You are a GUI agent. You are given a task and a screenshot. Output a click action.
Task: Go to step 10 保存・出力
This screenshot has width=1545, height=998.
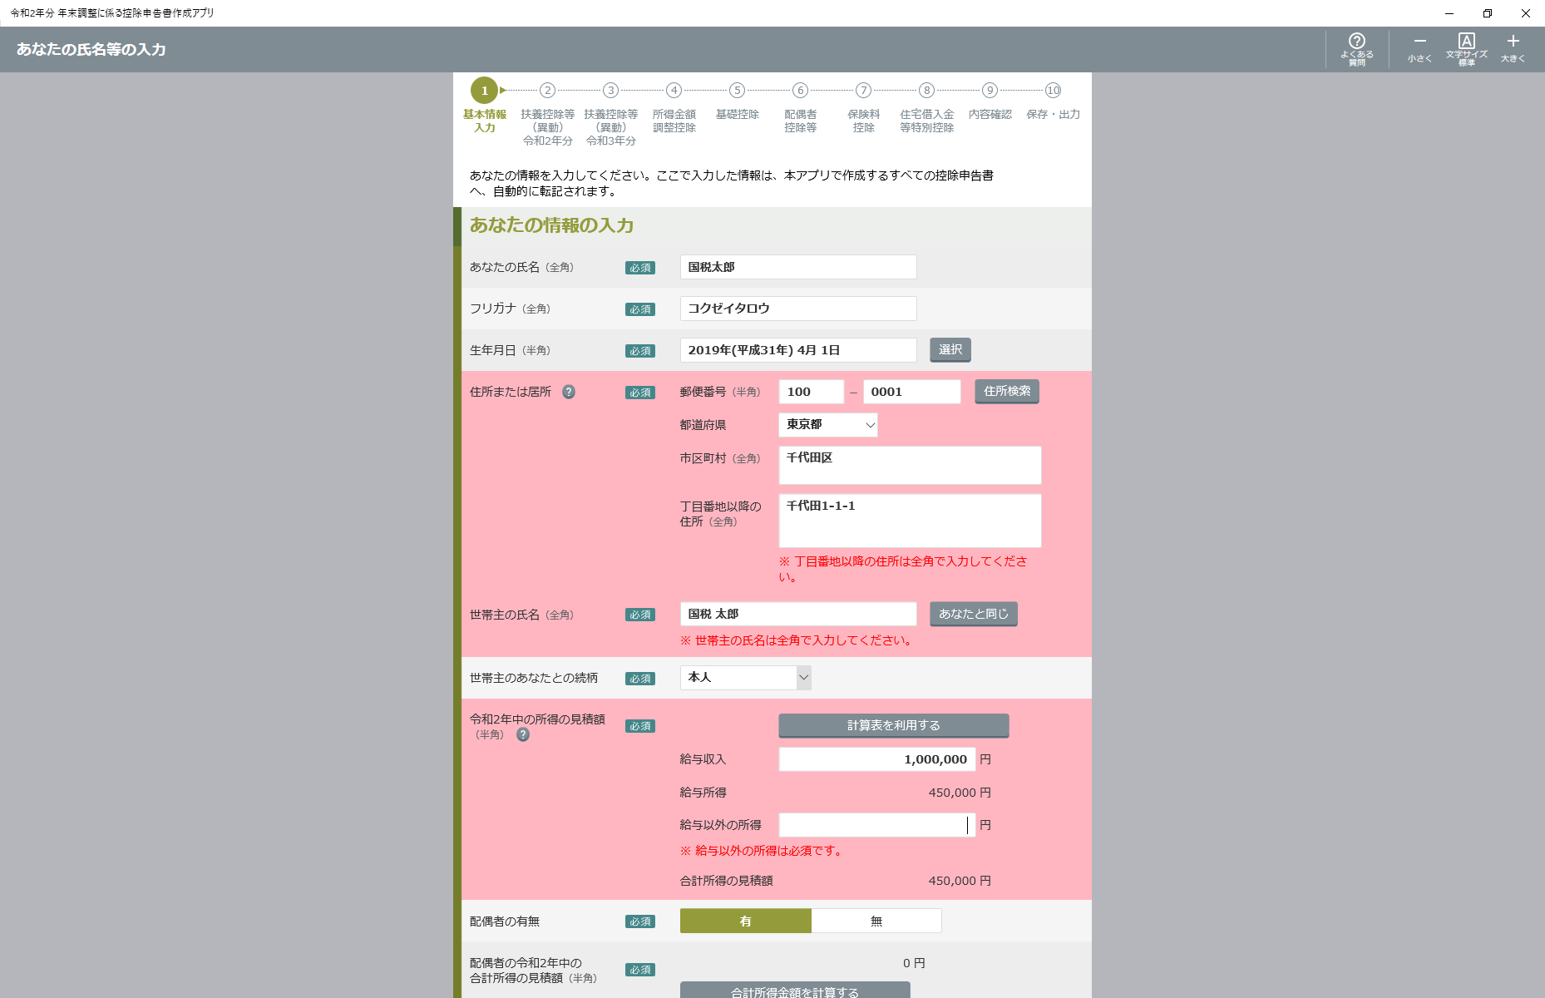pyautogui.click(x=1053, y=91)
